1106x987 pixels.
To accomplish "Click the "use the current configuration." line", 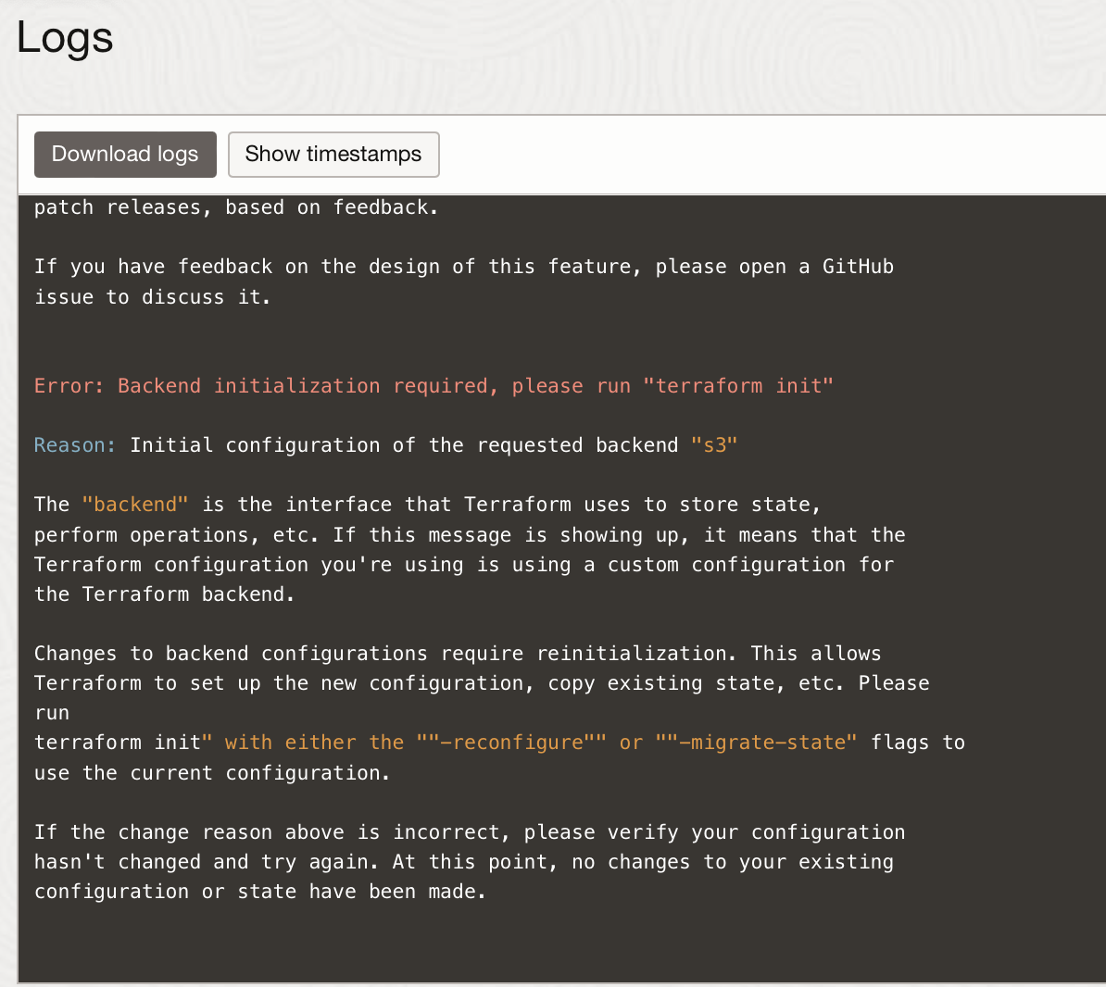I will tap(212, 773).
